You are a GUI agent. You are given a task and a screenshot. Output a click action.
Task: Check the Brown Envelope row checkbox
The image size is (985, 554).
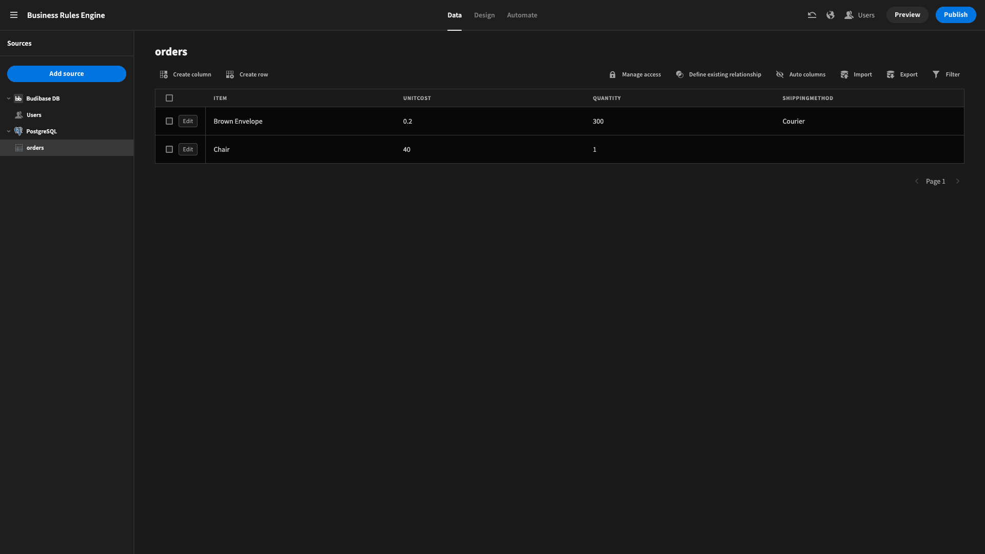tap(169, 121)
